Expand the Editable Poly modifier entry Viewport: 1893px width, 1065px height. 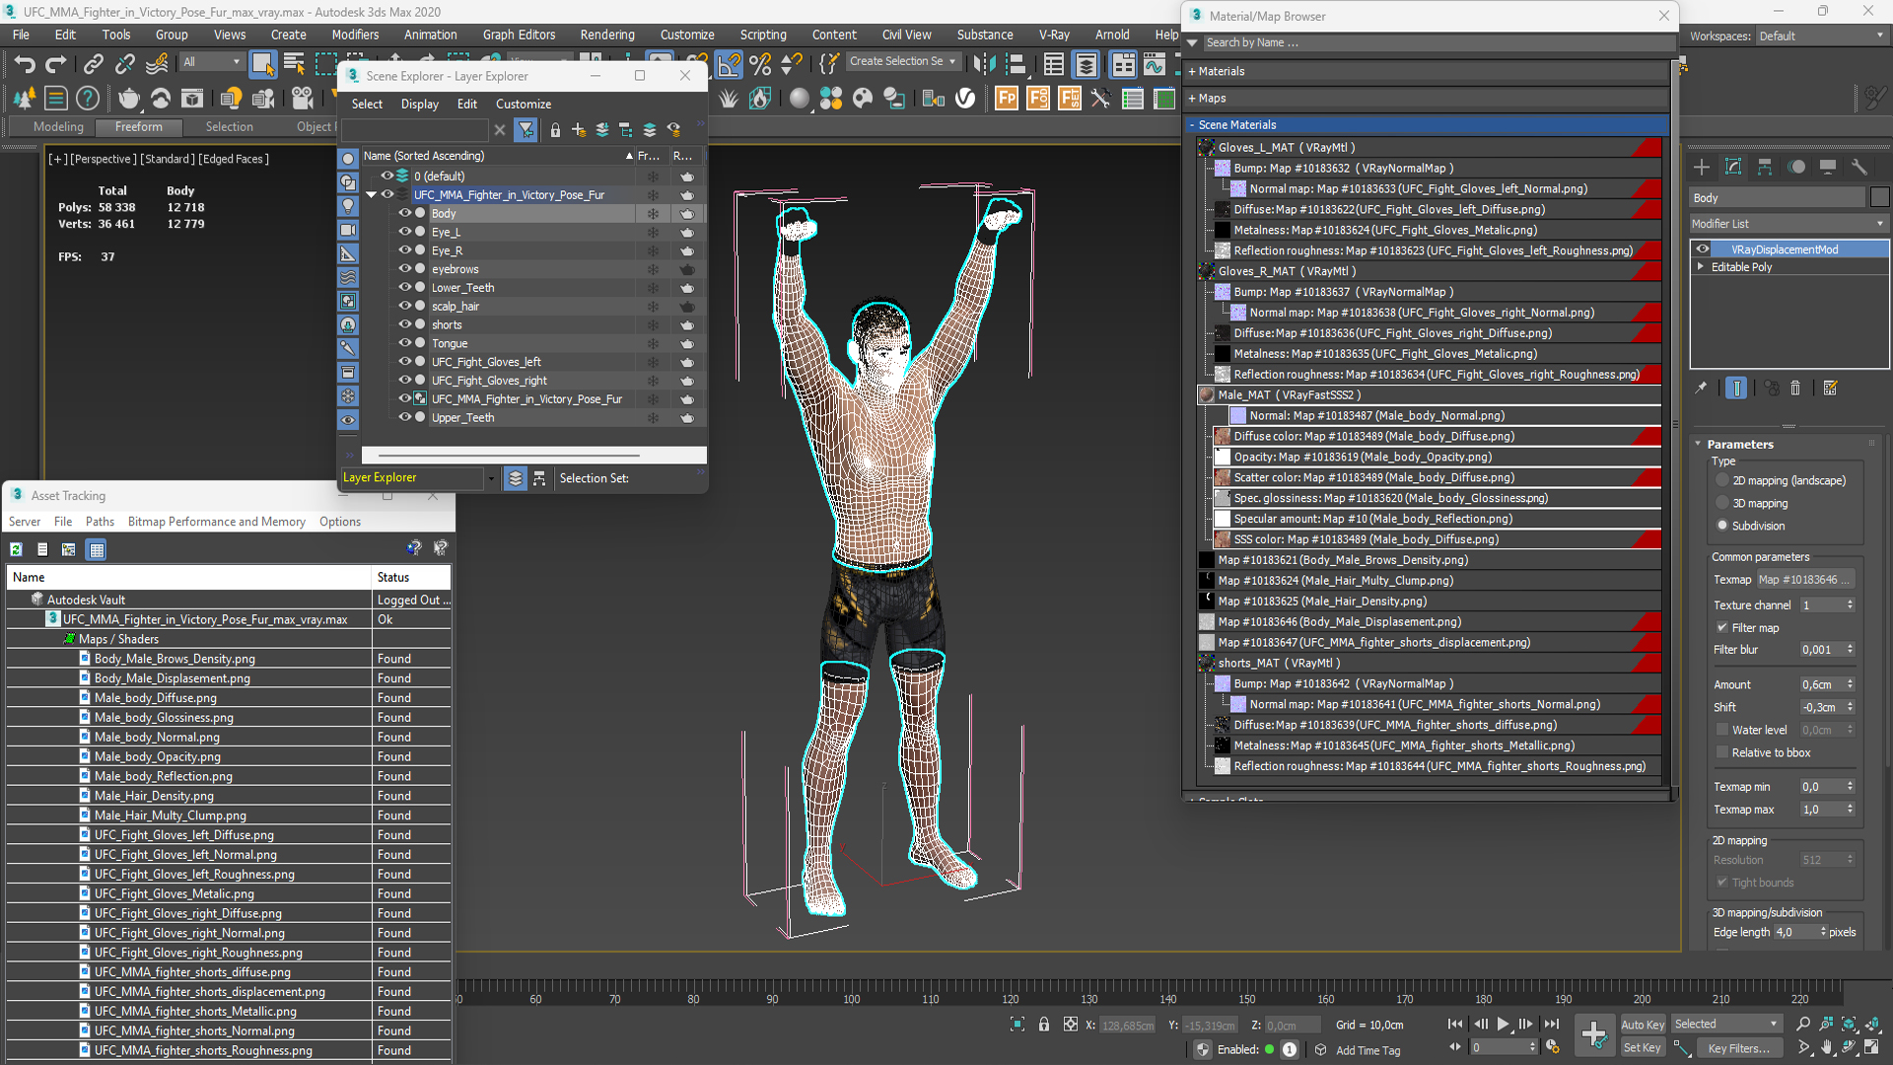click(x=1700, y=267)
